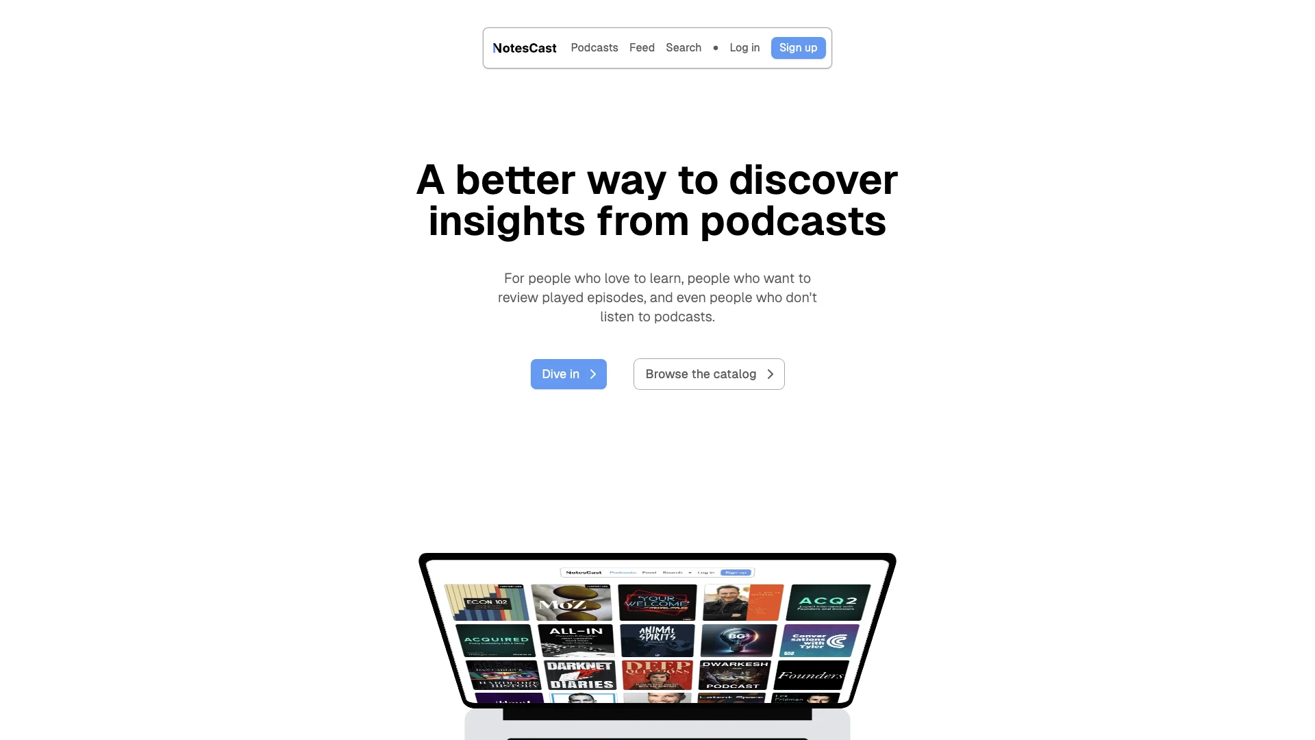
Task: Click the Dive in button
Action: (568, 374)
